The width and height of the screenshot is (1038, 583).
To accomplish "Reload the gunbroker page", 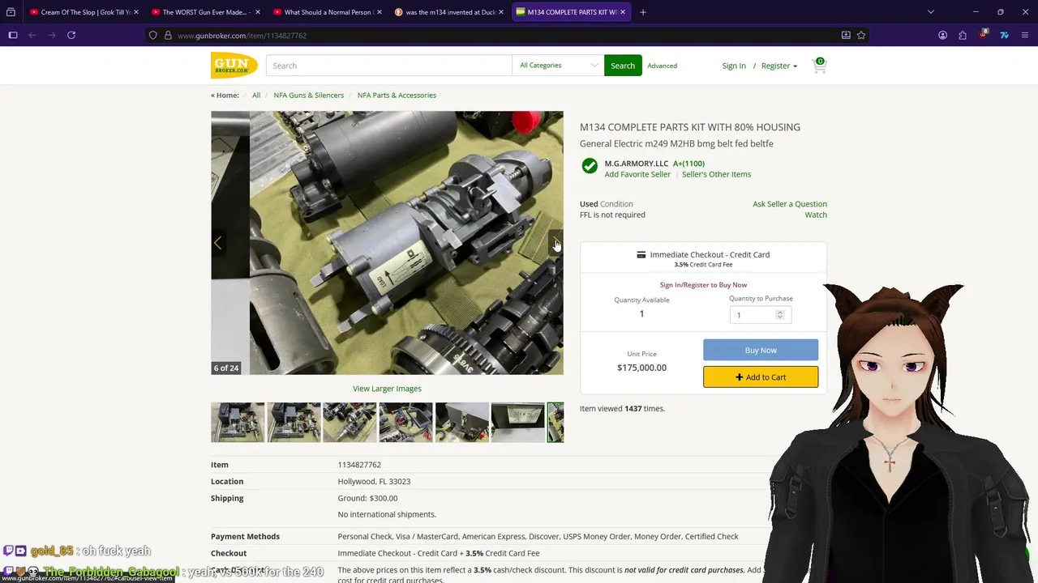I will coord(71,35).
